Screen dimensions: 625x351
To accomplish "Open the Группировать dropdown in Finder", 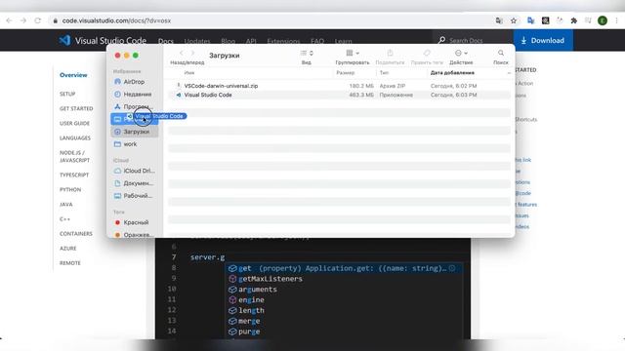I will pos(353,53).
